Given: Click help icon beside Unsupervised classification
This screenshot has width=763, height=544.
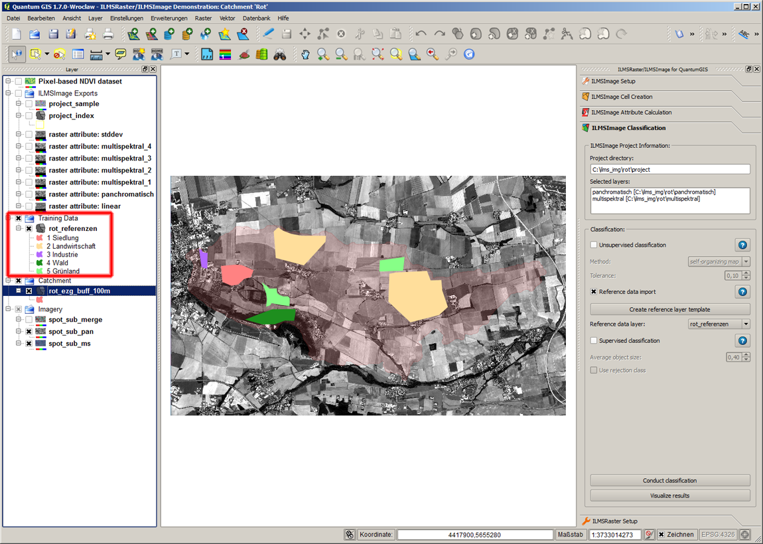Looking at the screenshot, I should [742, 245].
